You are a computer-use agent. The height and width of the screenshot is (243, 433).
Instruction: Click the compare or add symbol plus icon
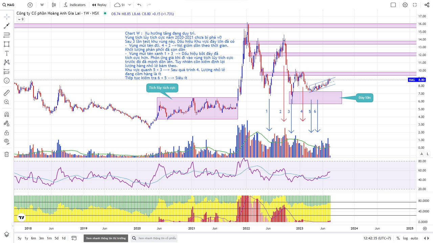coord(30,5)
